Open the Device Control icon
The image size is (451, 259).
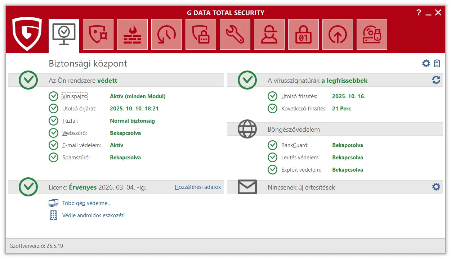(x=372, y=35)
